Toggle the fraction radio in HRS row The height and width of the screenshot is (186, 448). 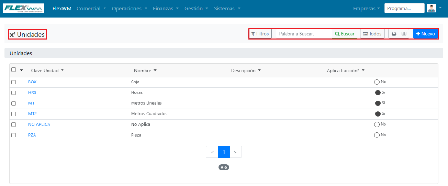tap(378, 93)
